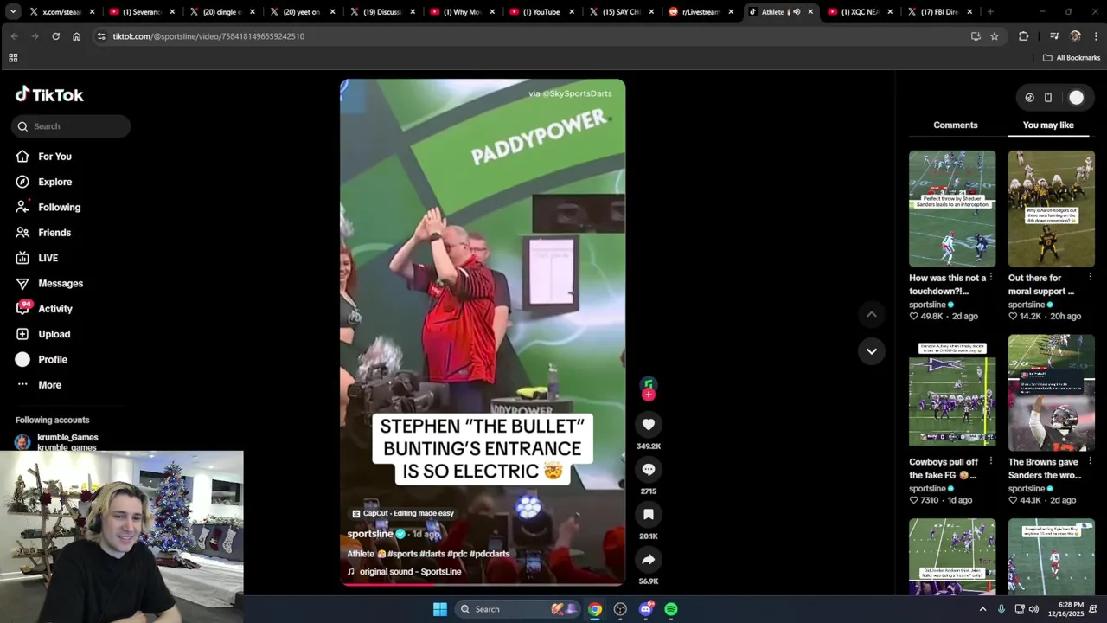
Task: Follow sportsline via red plus badge
Action: [x=649, y=395]
